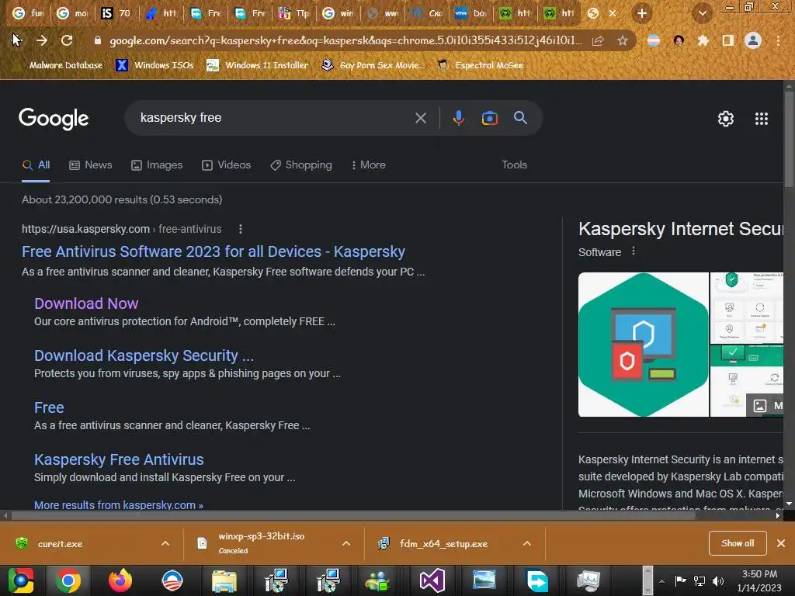This screenshot has width=795, height=596.
Task: Open the Kaspersky hexagon logo image
Action: tap(644, 345)
